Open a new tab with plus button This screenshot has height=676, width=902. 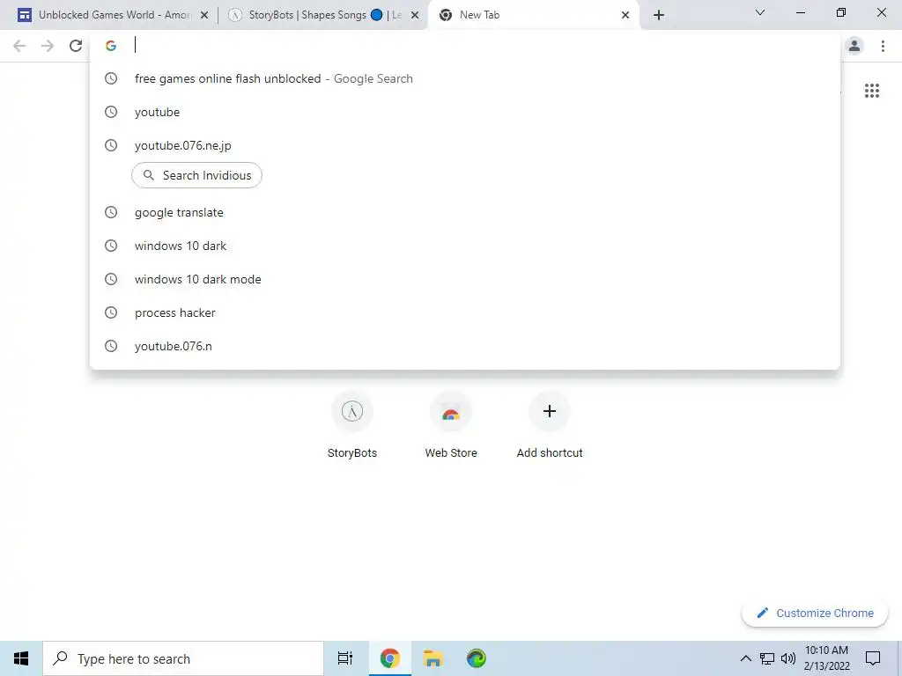(659, 15)
